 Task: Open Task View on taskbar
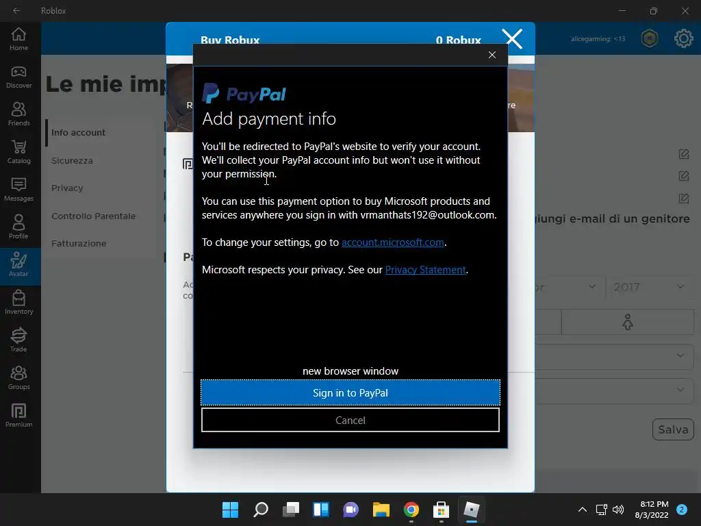click(x=290, y=510)
